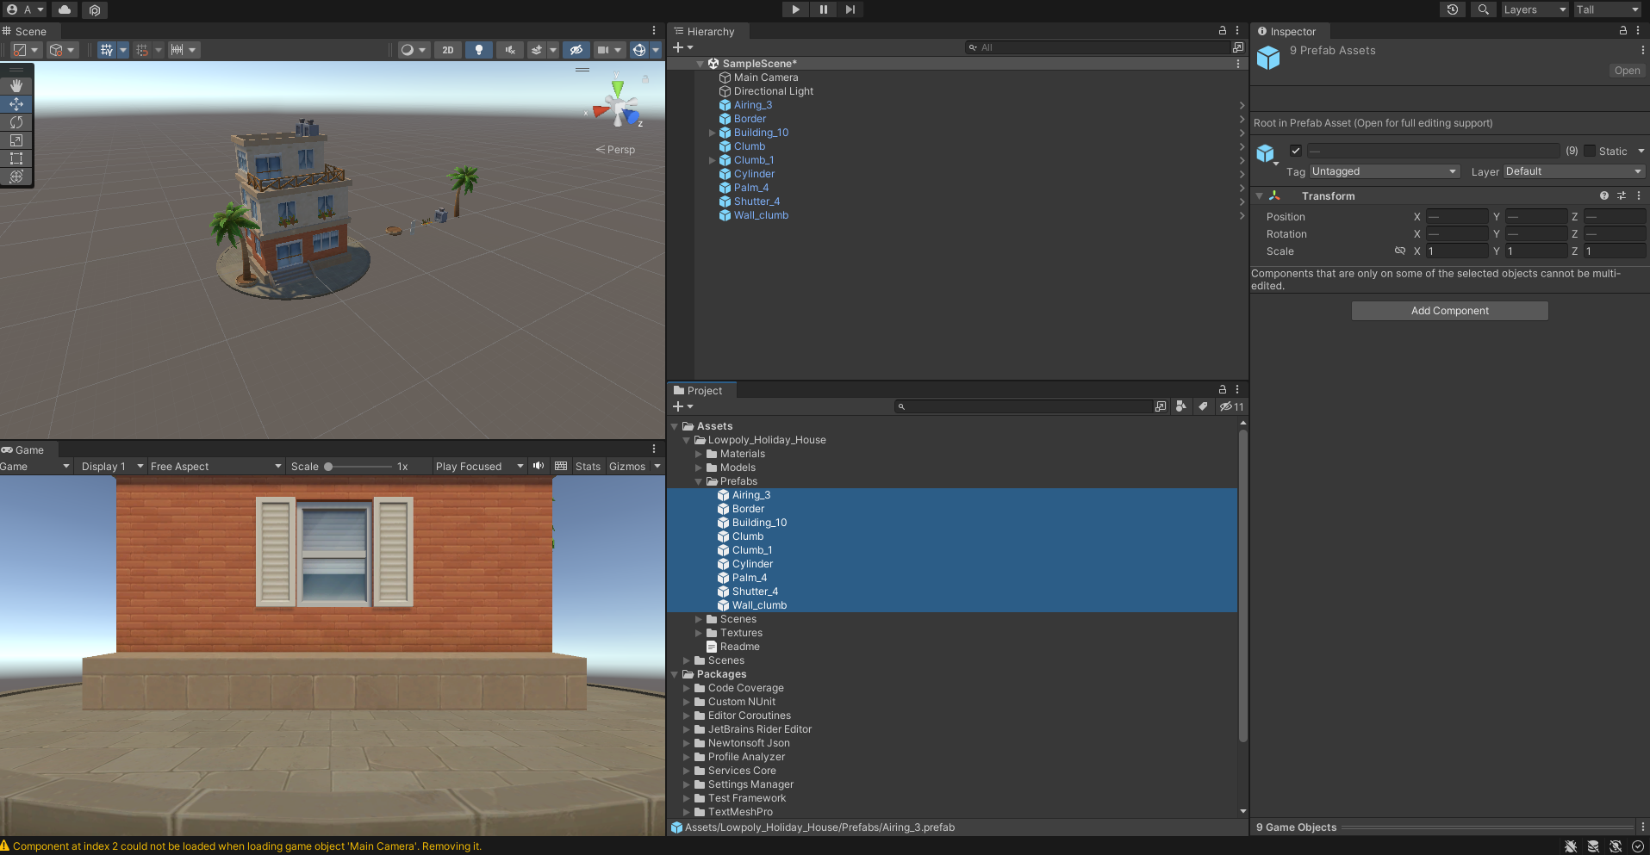Click Search by Type icon in Project
1650x855 pixels.
click(x=1181, y=406)
